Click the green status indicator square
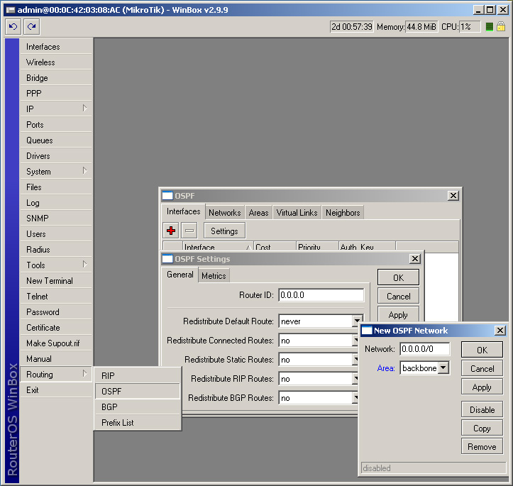Screen dimensions: 513x486 click(x=490, y=27)
